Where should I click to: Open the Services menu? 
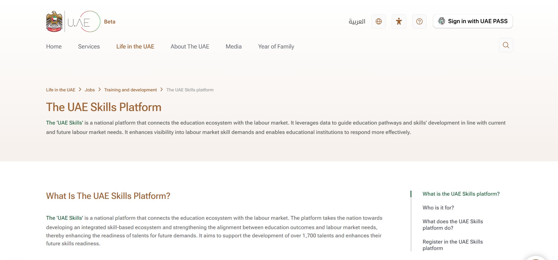pos(89,46)
